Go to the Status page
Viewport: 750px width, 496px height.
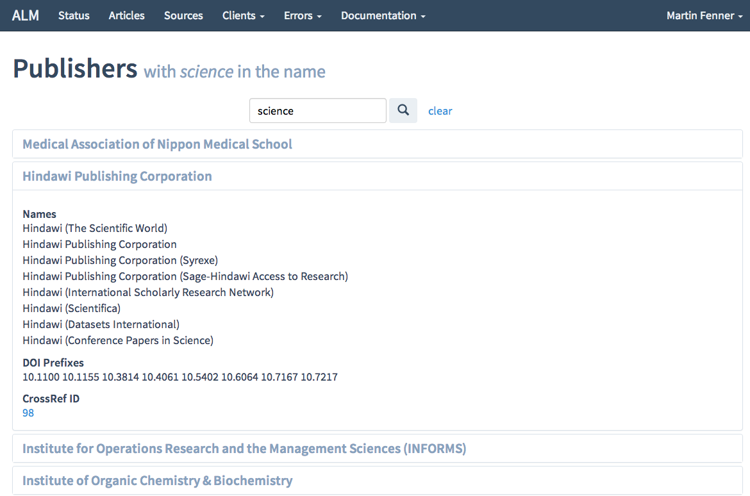pyautogui.click(x=74, y=15)
